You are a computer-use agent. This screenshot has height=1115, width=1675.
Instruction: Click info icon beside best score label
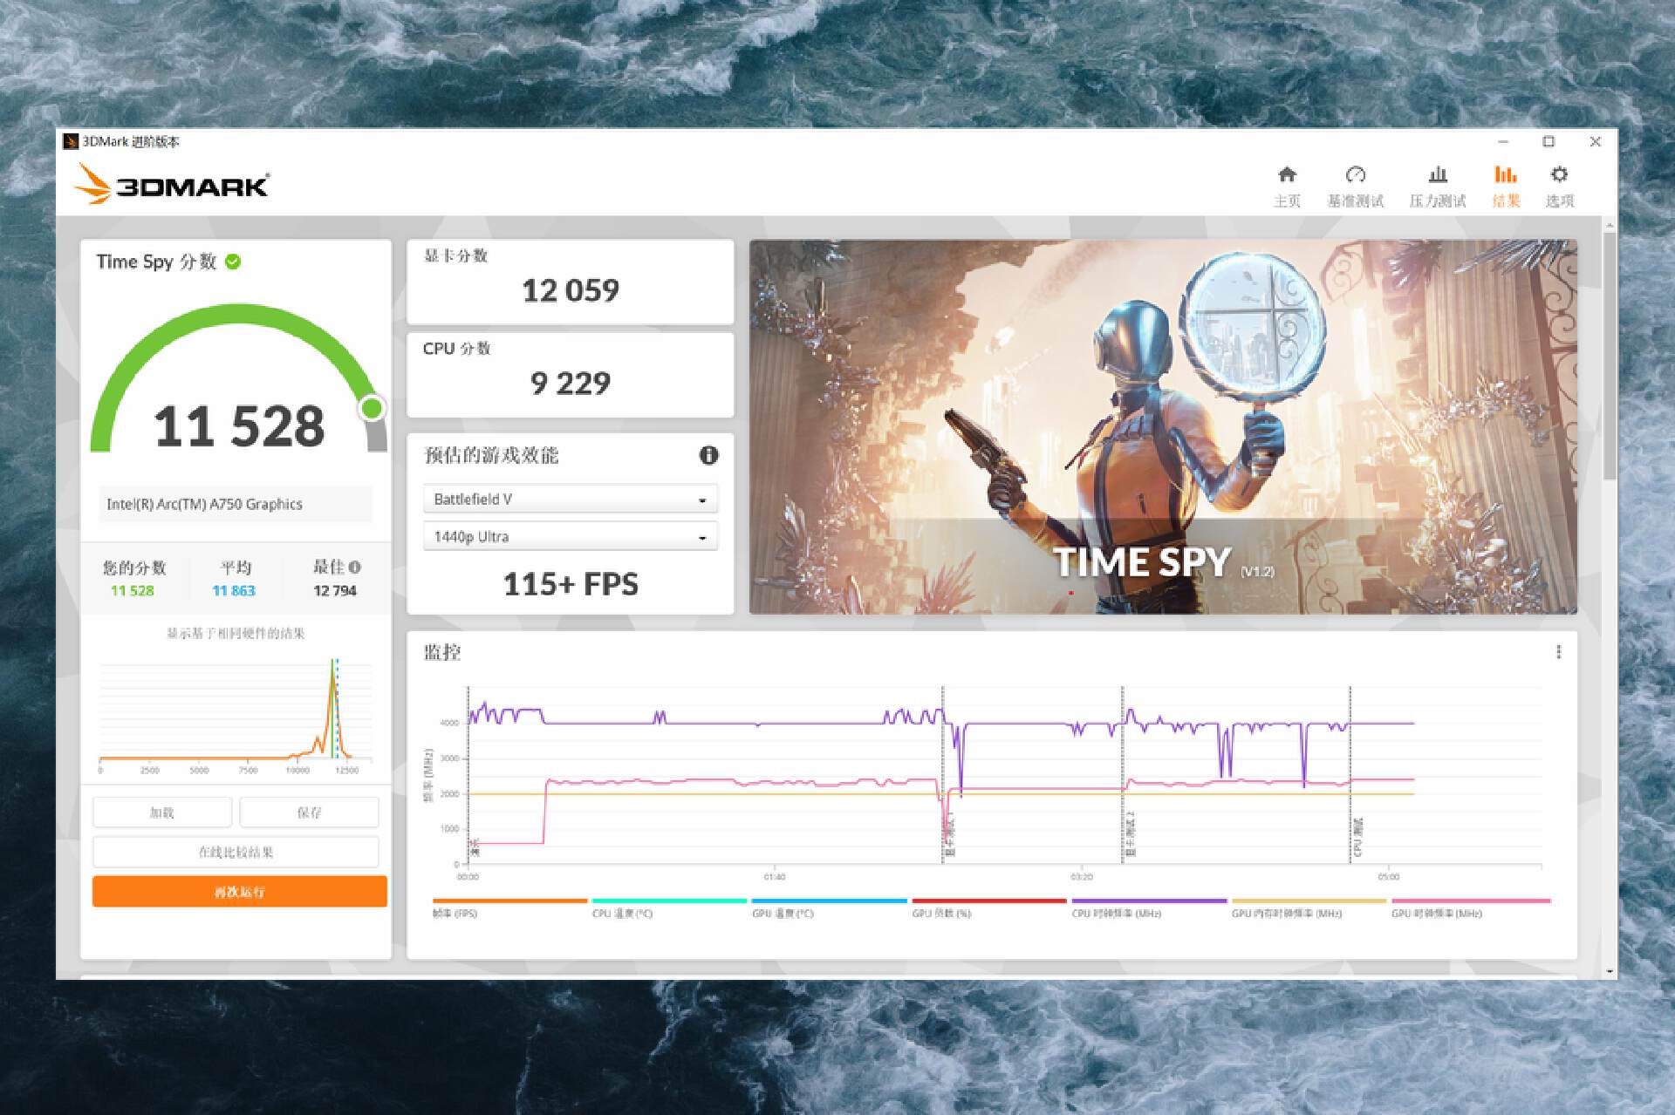click(x=355, y=567)
